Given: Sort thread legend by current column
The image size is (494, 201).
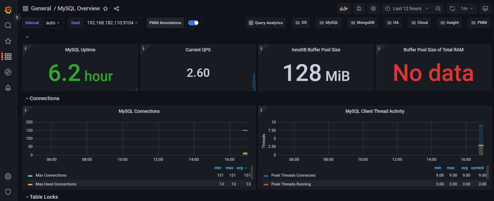Looking at the screenshot, I should 477,168.
